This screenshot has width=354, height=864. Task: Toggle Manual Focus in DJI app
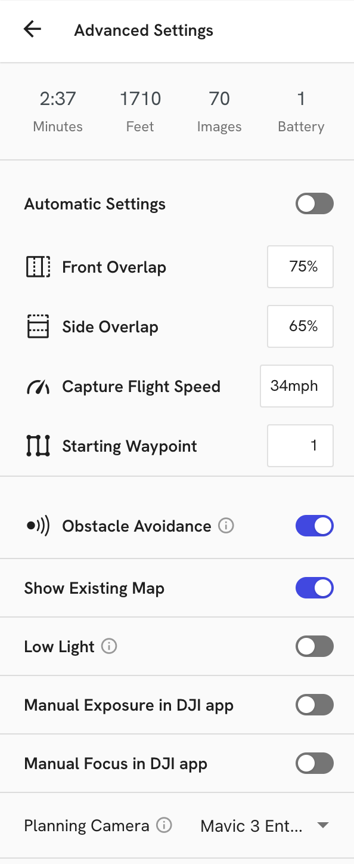(x=315, y=763)
